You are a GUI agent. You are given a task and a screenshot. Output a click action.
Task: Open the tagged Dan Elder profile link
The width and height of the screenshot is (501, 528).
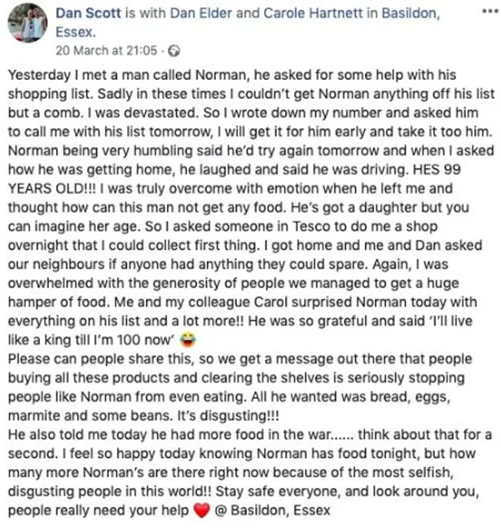(x=201, y=13)
